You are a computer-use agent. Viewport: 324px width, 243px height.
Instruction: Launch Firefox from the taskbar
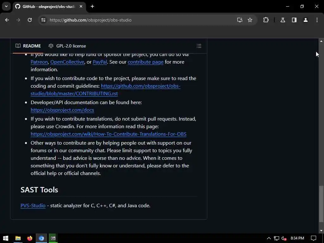coord(30,238)
